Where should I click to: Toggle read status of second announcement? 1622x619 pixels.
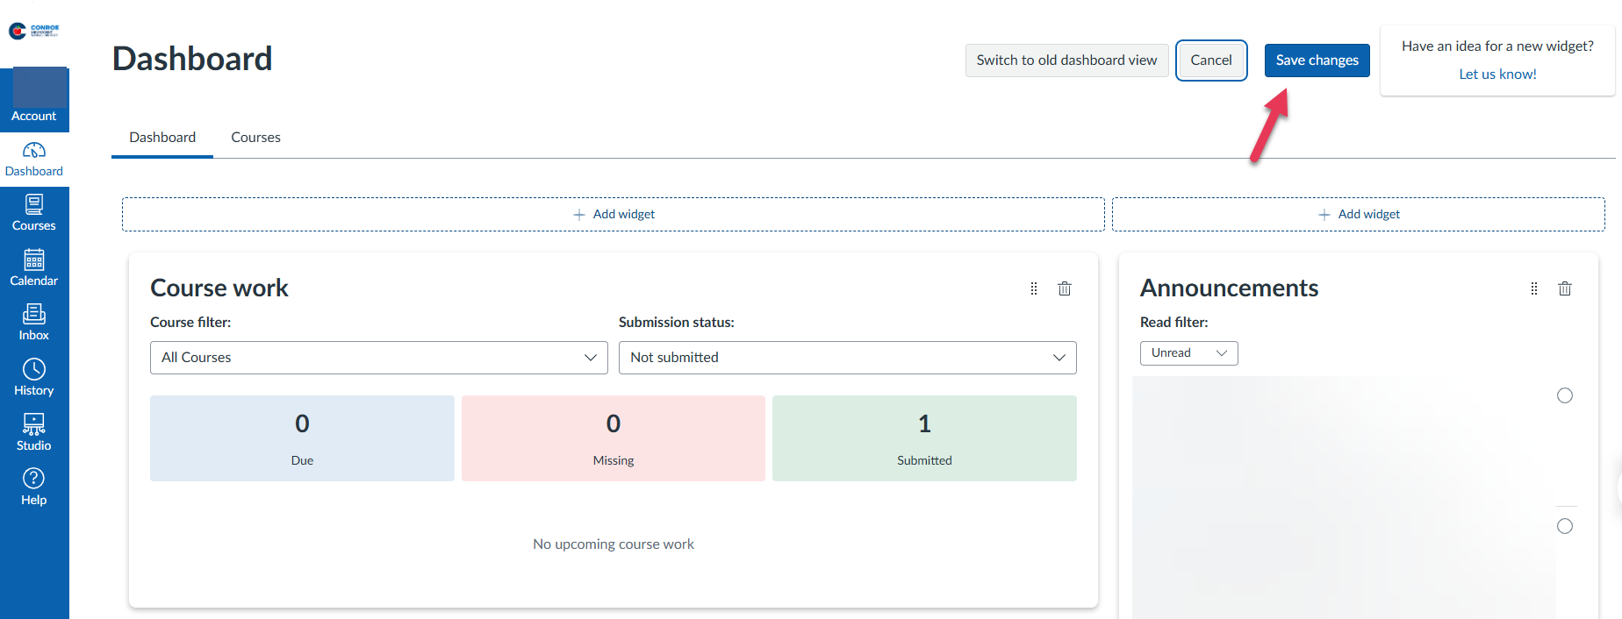[x=1564, y=526]
